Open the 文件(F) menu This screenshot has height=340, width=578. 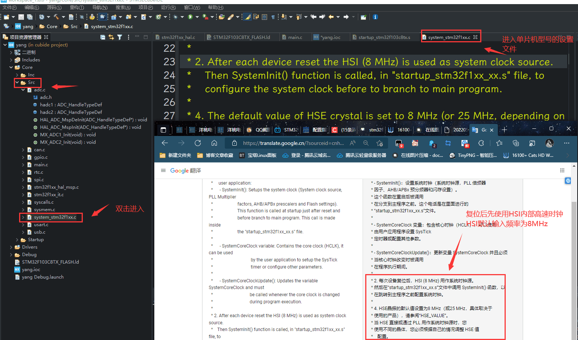pos(9,7)
